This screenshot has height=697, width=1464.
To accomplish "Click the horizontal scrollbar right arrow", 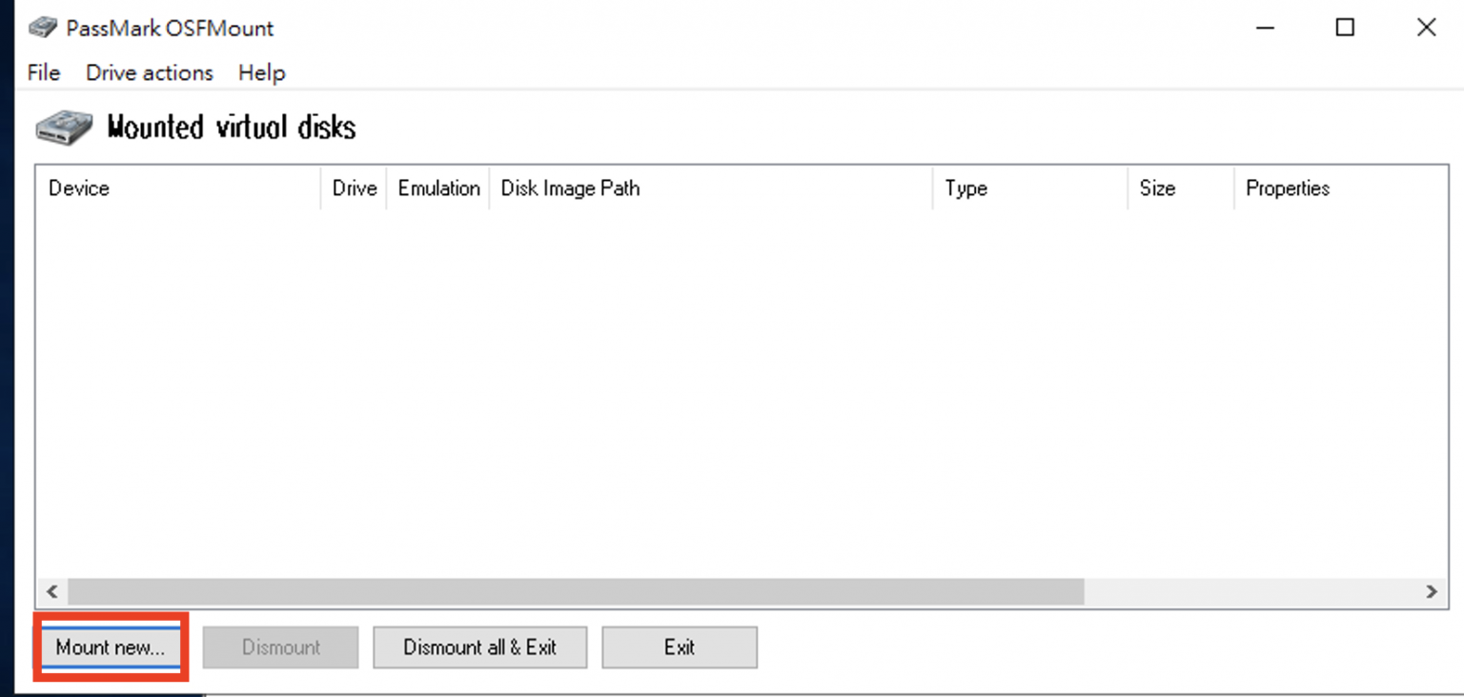I will 1431,591.
